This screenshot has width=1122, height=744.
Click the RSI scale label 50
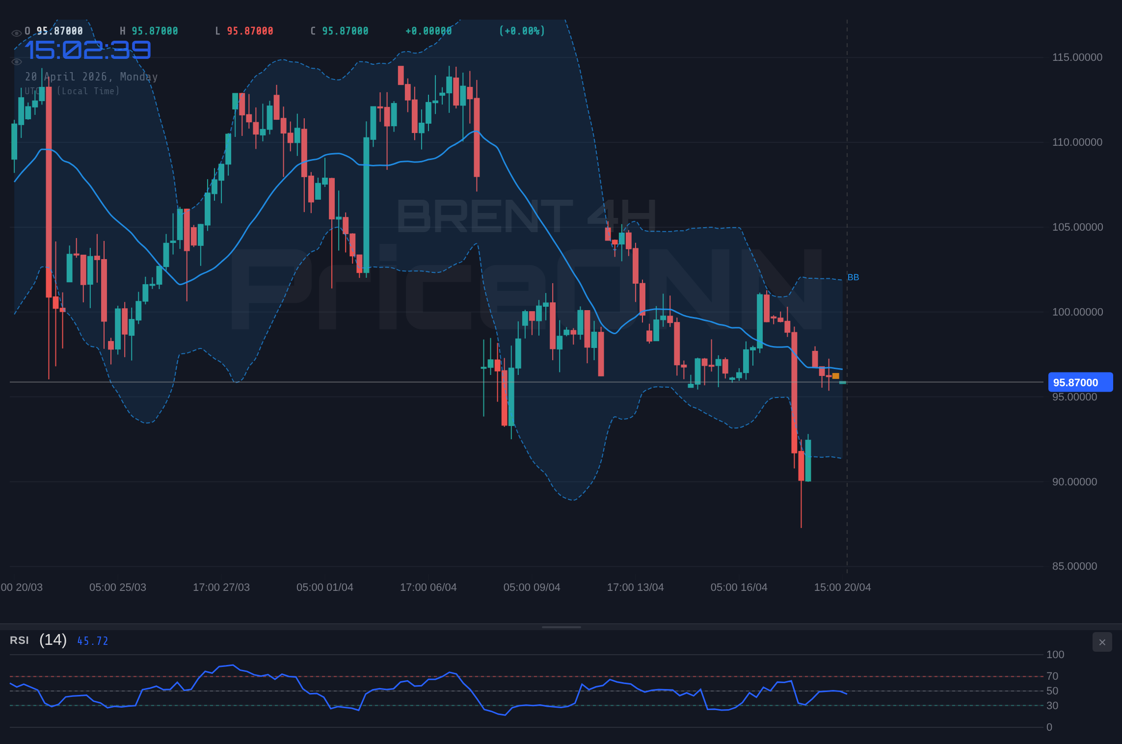click(x=1052, y=691)
